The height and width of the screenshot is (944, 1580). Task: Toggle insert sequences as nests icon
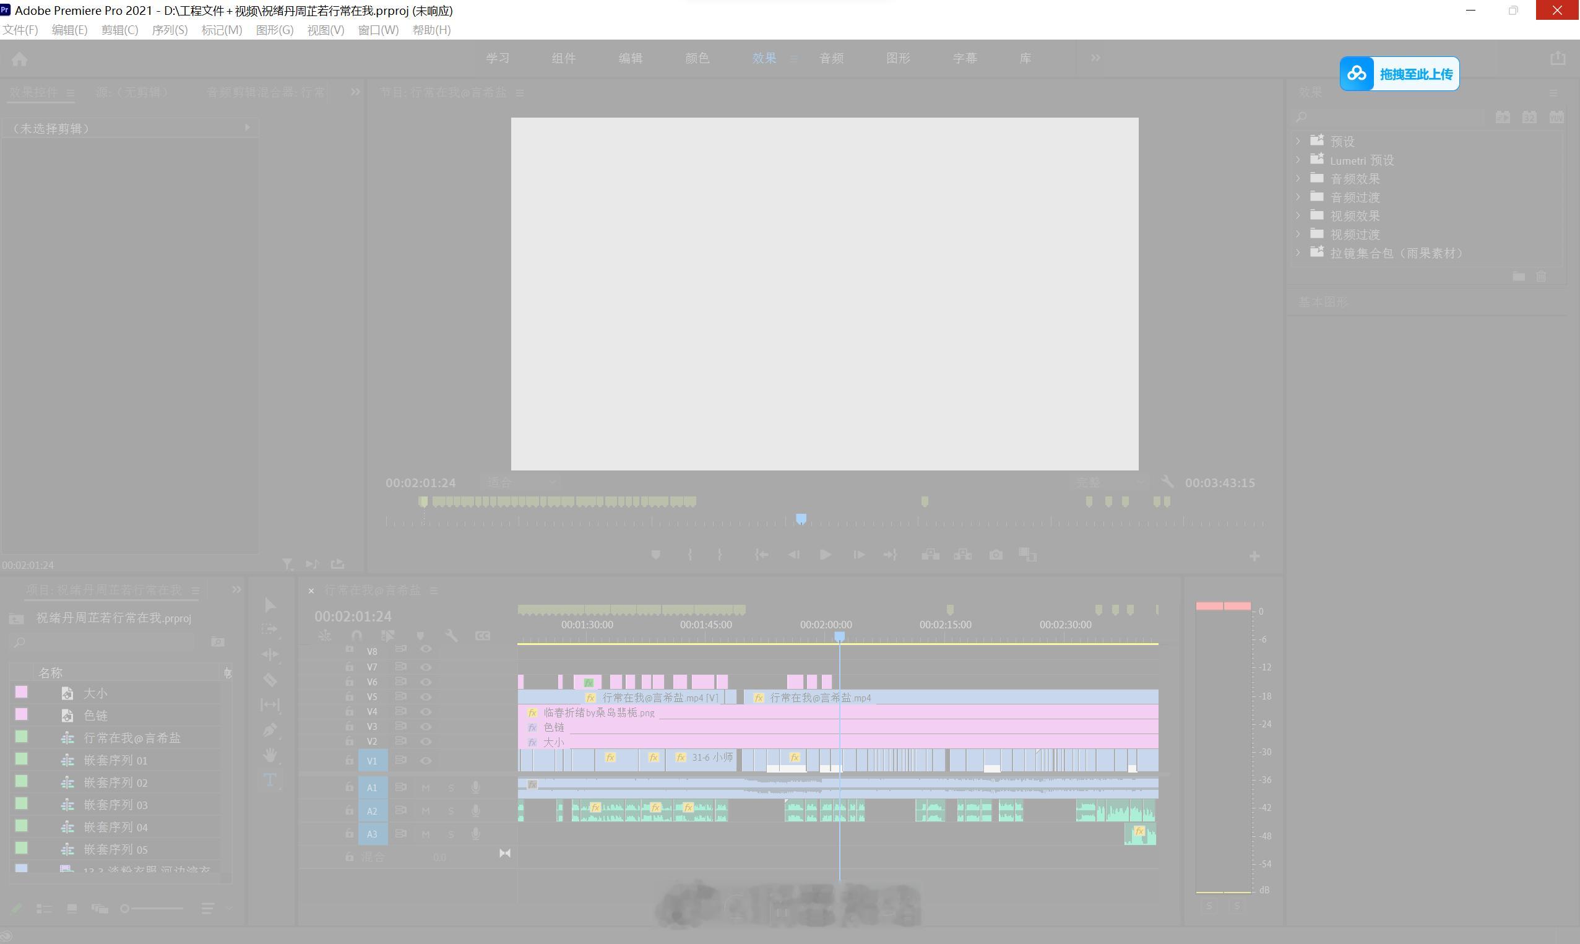325,636
